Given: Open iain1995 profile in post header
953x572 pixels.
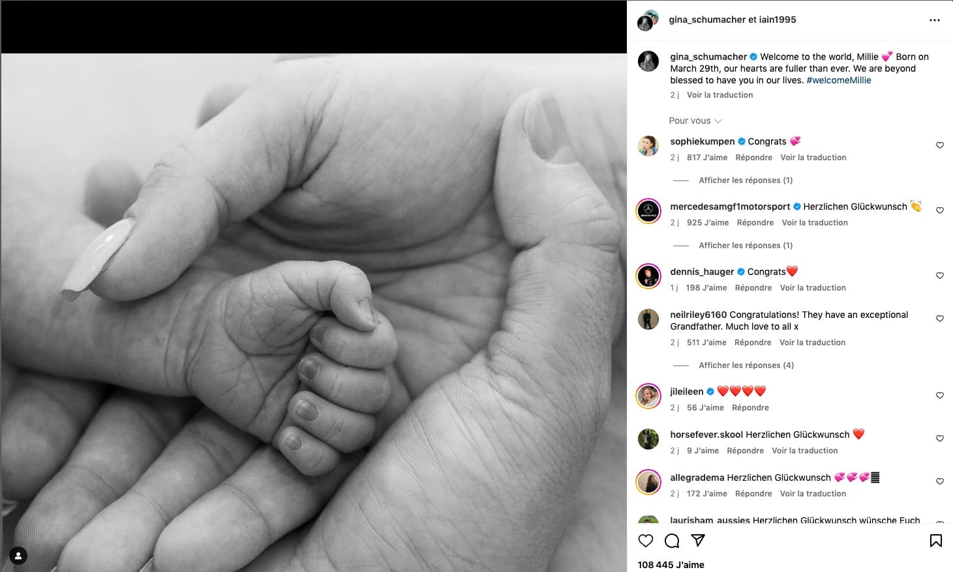Looking at the screenshot, I should click(778, 20).
